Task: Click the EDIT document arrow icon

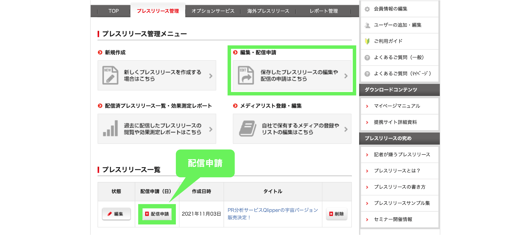Action: 246,76
